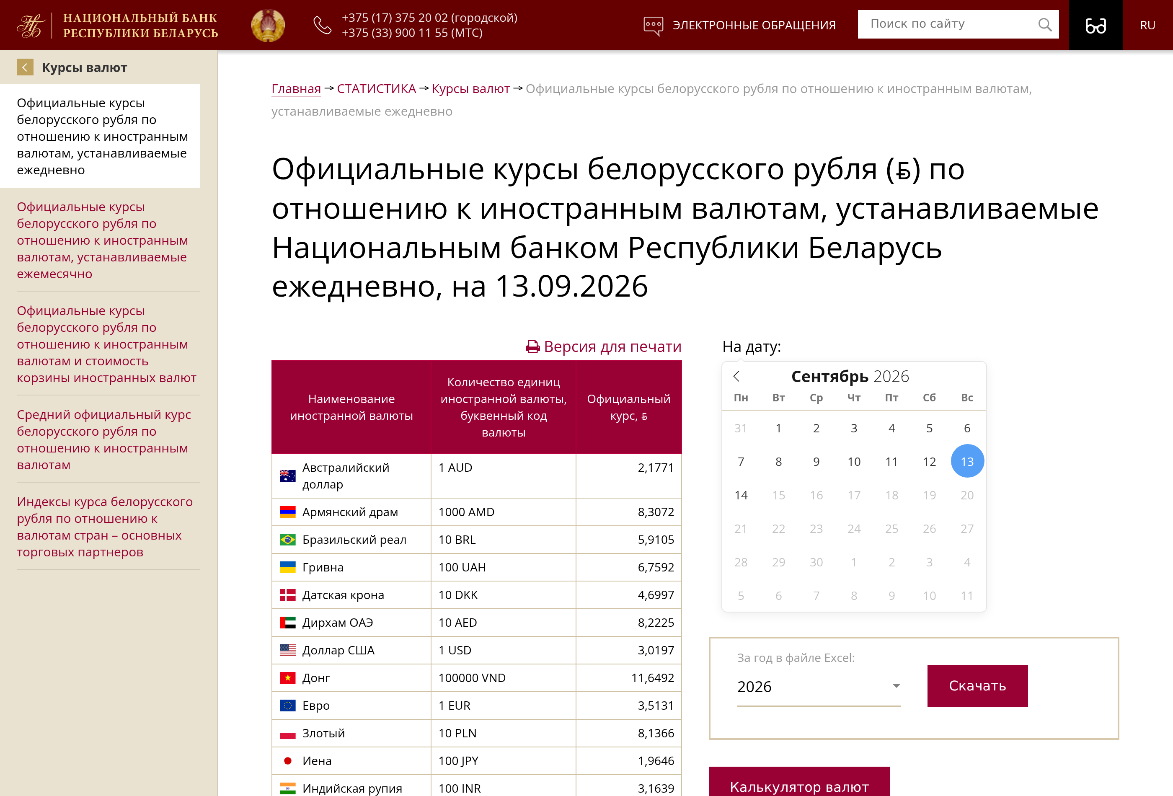
Task: Open the RU language selector
Action: tap(1147, 25)
